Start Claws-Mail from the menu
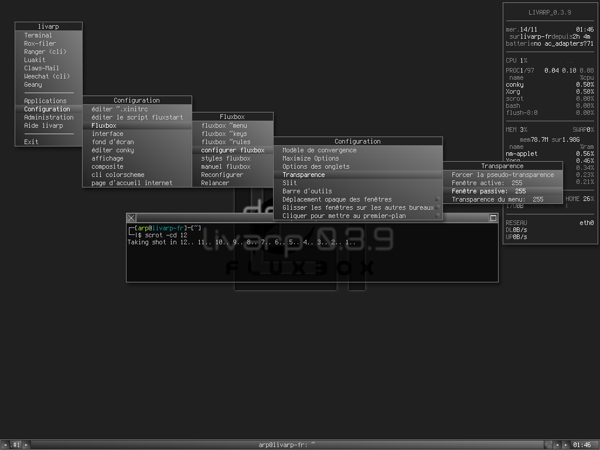The width and height of the screenshot is (600, 450). click(49, 68)
